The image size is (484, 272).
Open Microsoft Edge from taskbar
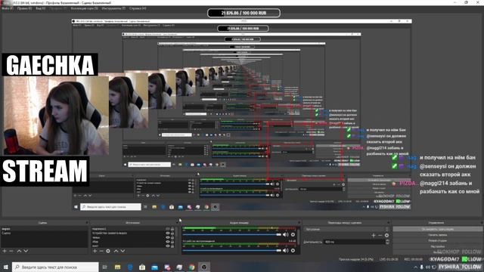(130, 267)
